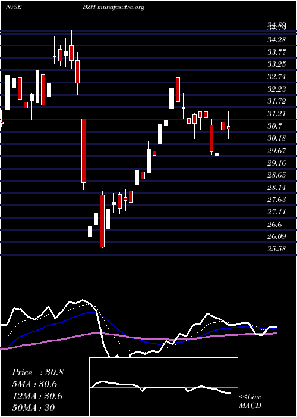The width and height of the screenshot is (297, 417).
Task: Click the Live MACD label
Action: pyautogui.click(x=250, y=402)
